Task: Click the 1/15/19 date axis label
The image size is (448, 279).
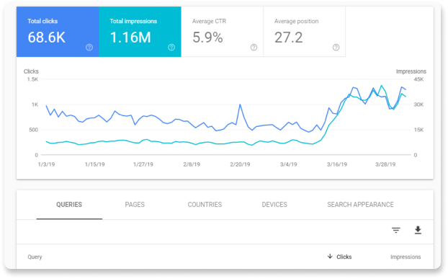Action: pos(95,164)
